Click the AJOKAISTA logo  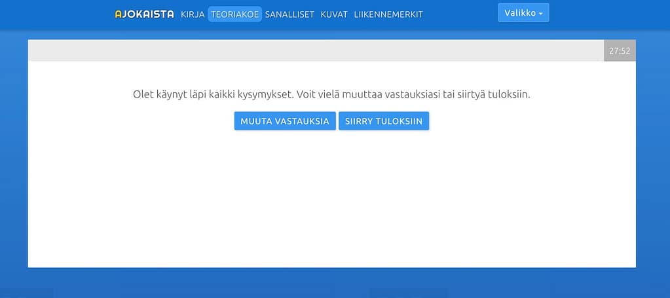coord(144,14)
